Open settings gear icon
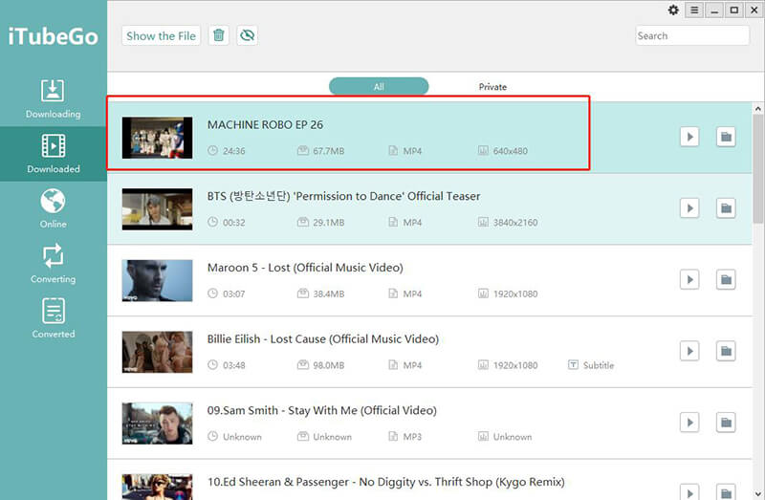The image size is (765, 500). point(673,11)
